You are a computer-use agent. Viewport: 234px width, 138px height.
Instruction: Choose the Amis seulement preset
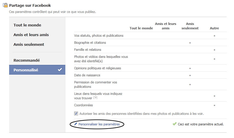pos(29,44)
